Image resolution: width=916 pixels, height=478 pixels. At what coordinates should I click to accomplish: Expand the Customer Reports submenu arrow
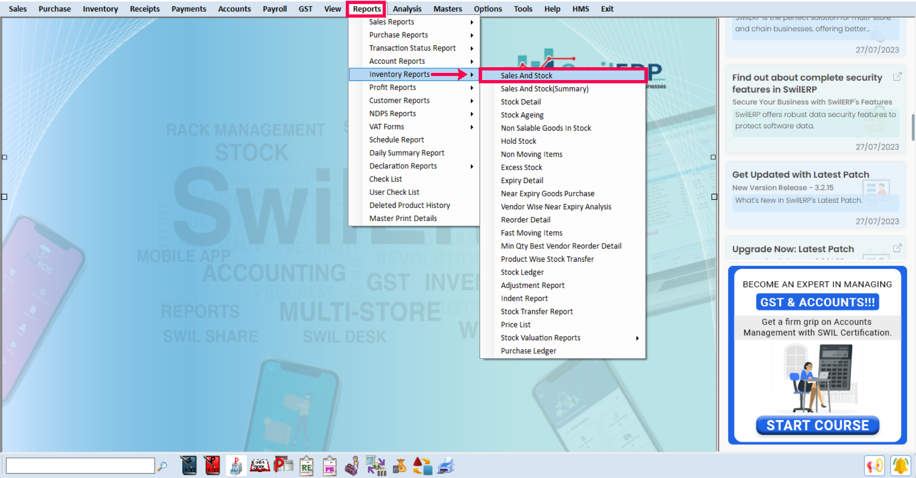(472, 101)
